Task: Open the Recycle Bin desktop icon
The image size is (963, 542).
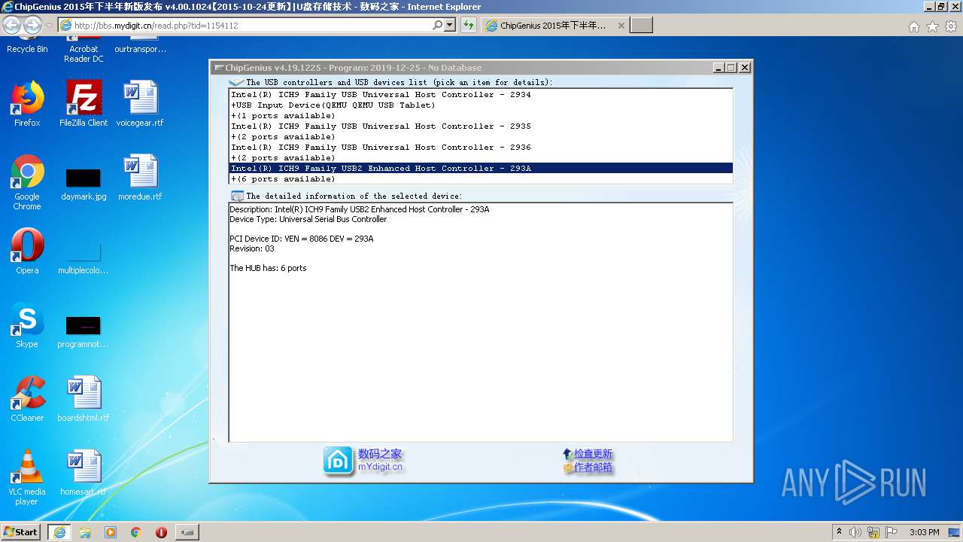Action: pyautogui.click(x=27, y=45)
